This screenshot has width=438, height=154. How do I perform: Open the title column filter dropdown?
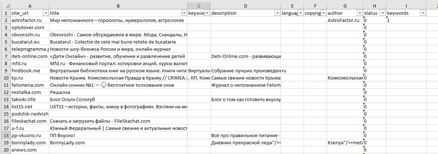click(184, 13)
